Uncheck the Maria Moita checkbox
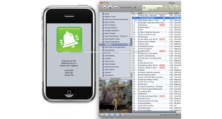The height and width of the screenshot is (119, 222). (139, 27)
